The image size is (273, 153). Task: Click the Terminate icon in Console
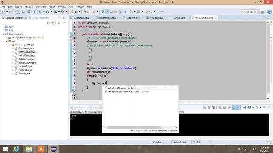(205, 108)
